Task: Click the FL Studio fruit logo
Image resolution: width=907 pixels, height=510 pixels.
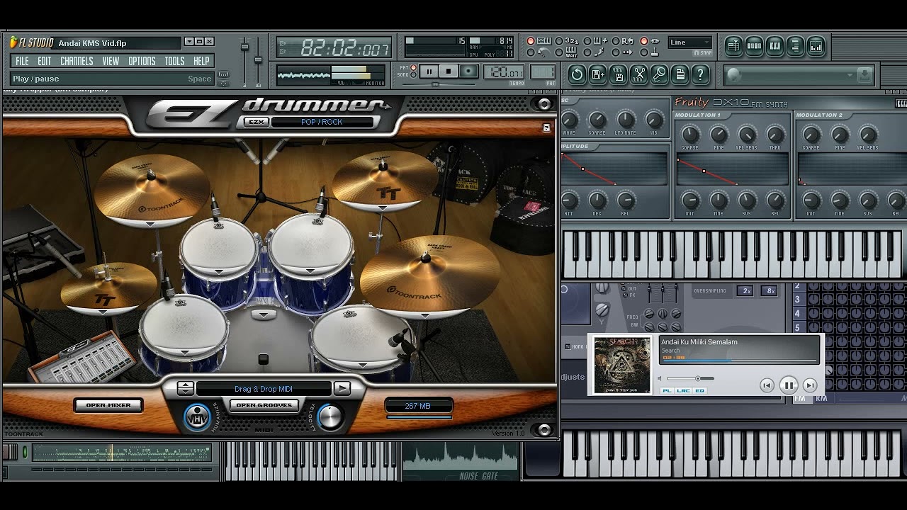Action: (13, 42)
